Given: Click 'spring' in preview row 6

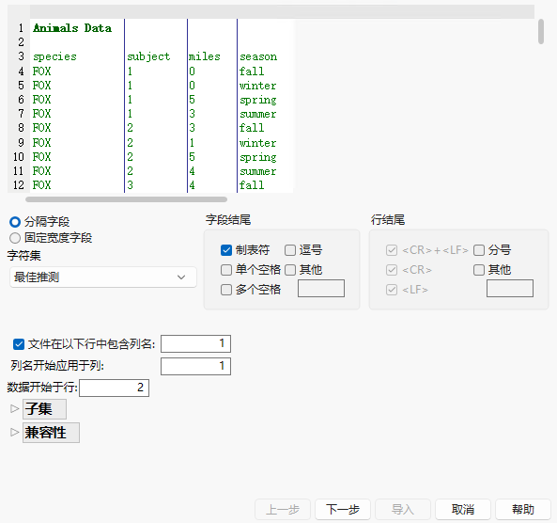Looking at the screenshot, I should [x=258, y=100].
